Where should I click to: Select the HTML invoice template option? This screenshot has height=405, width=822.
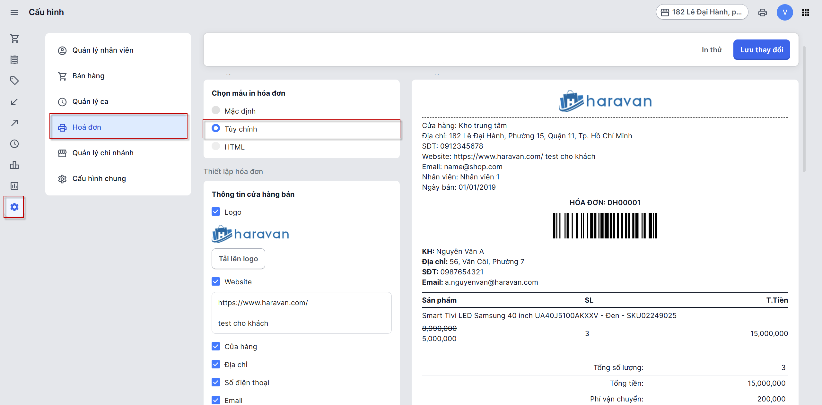[x=216, y=147]
